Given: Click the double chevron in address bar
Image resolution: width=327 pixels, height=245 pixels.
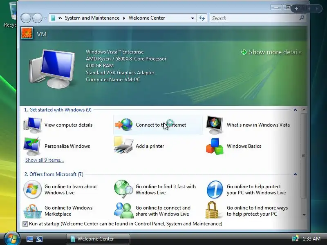Looking at the screenshot, I should click(60, 18).
